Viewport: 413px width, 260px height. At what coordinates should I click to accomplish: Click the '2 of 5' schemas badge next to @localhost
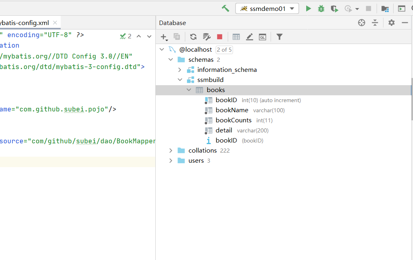224,50
